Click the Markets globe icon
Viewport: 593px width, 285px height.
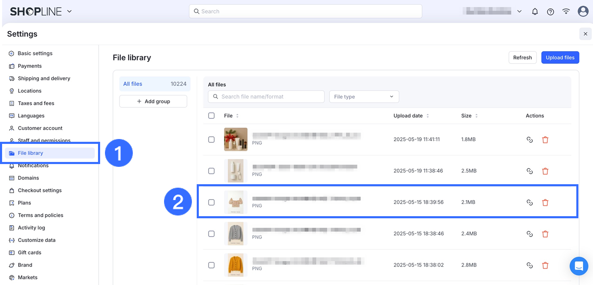point(11,278)
